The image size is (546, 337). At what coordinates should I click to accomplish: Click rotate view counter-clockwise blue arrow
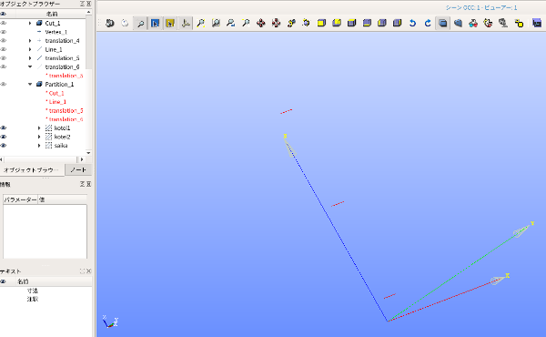(x=412, y=24)
